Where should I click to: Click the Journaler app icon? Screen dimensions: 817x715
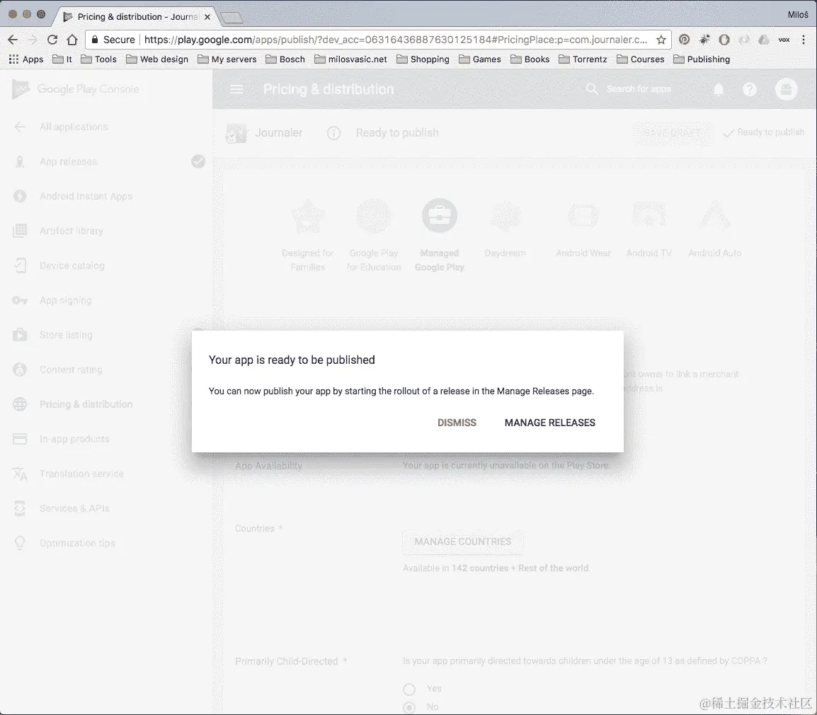(236, 133)
